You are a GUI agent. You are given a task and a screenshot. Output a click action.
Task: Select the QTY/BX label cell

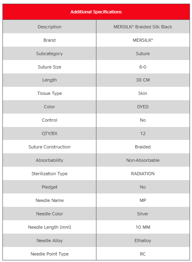(49, 133)
